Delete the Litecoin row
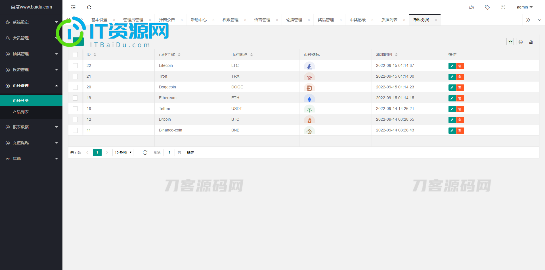The height and width of the screenshot is (270, 545). pos(460,66)
